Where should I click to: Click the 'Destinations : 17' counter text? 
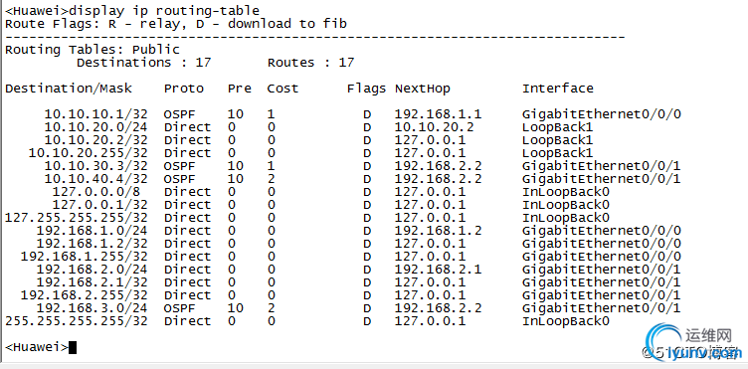[x=143, y=63]
